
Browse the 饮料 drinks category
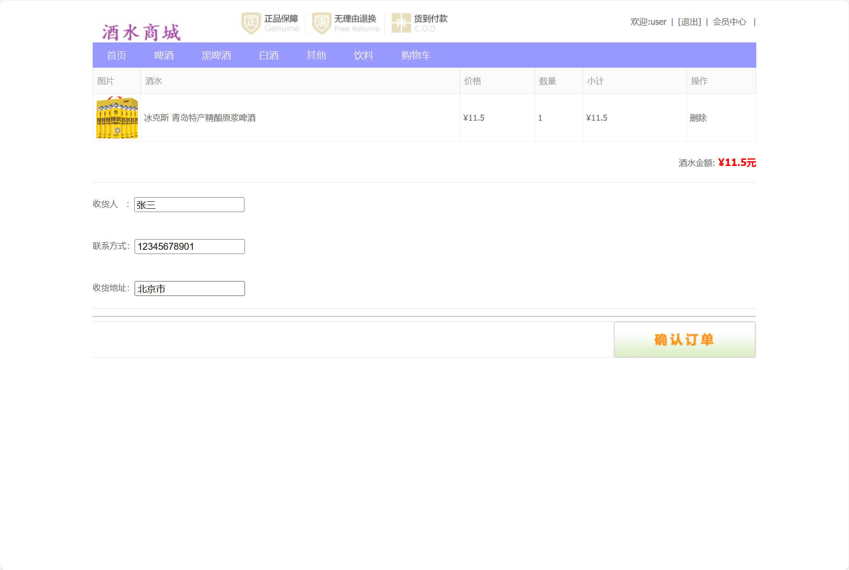(x=364, y=55)
